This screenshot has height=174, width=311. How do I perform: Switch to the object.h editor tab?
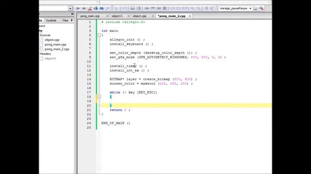click(117, 16)
